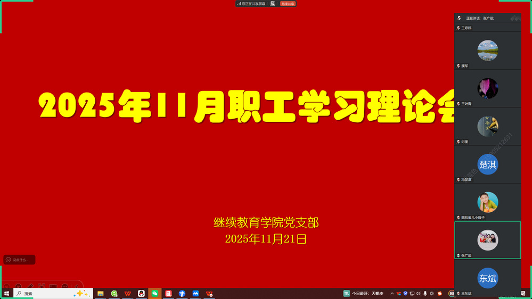
Task: Open the 'say something' chat input box
Action: [20, 260]
